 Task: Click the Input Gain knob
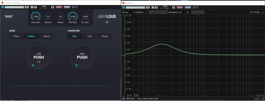pos(36,17)
